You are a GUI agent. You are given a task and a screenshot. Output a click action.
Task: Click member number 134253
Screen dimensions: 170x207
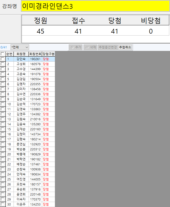pyautogui.click(x=35, y=204)
